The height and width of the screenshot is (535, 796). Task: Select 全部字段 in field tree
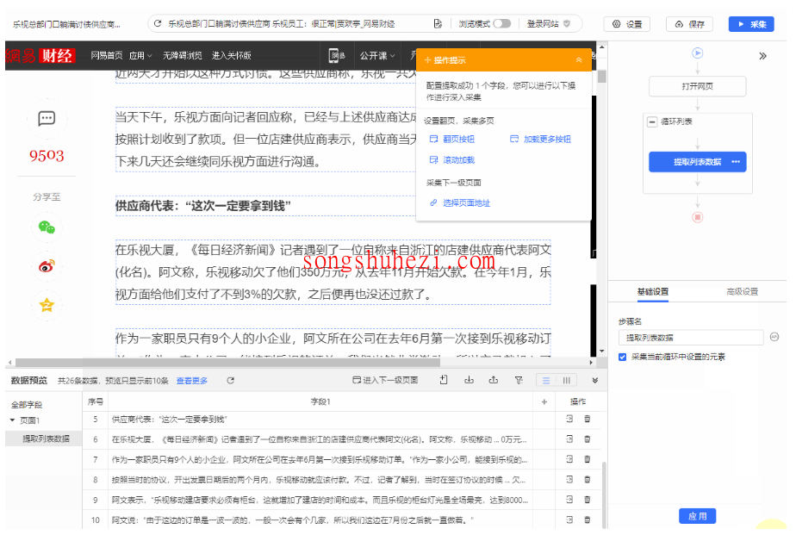27,405
